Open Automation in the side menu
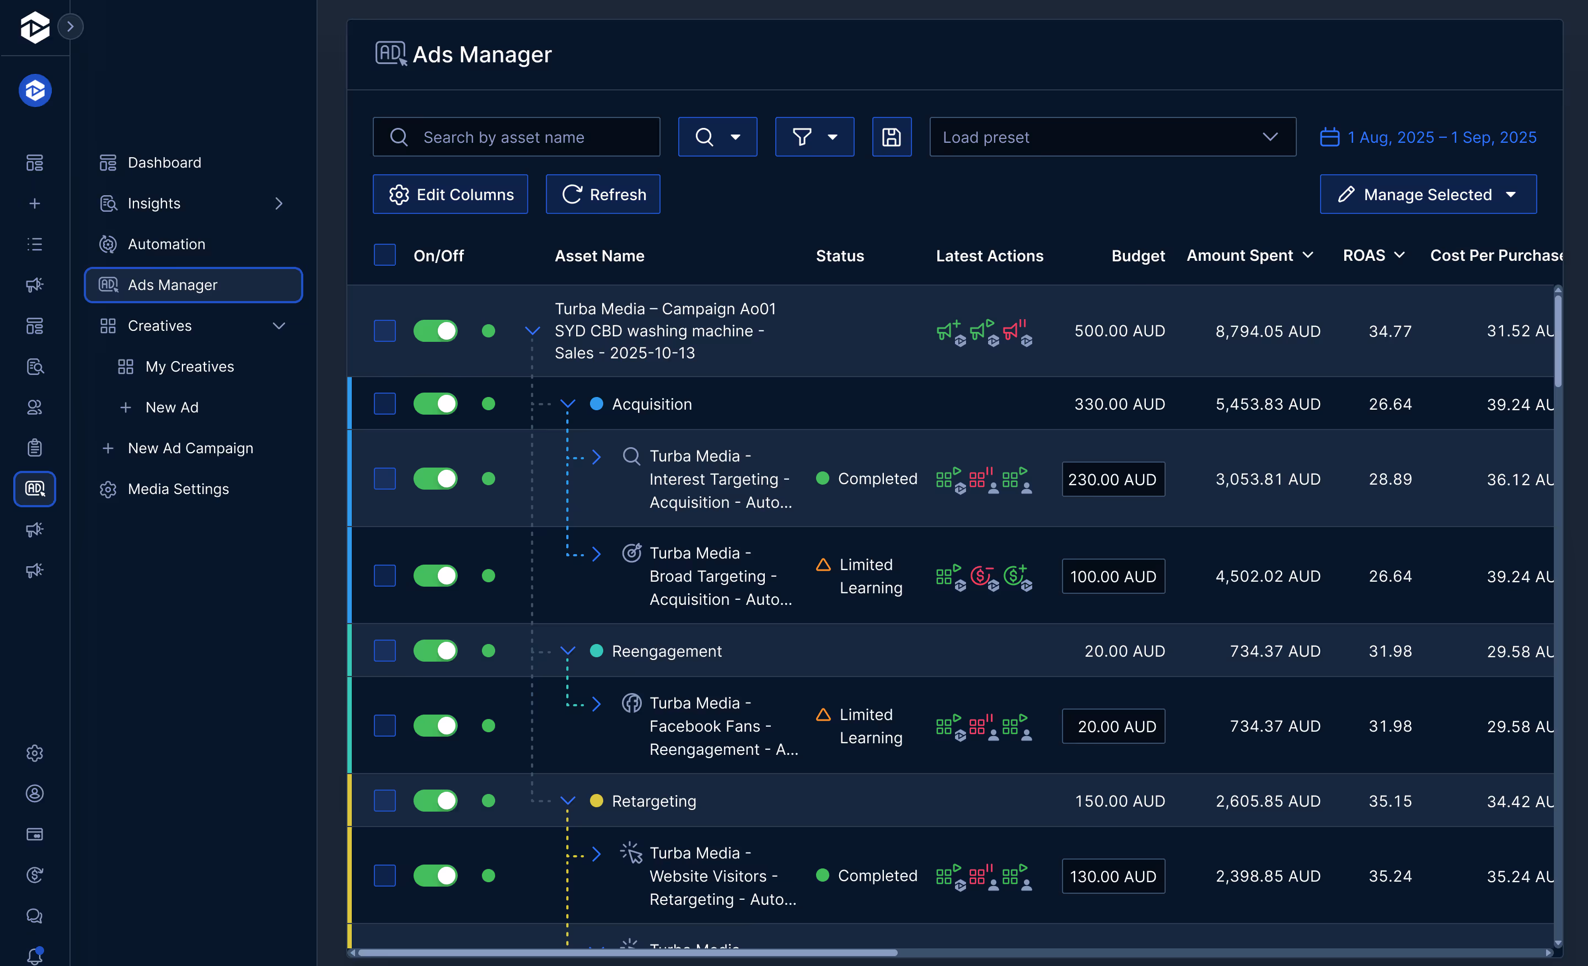This screenshot has width=1588, height=966. coord(167,244)
